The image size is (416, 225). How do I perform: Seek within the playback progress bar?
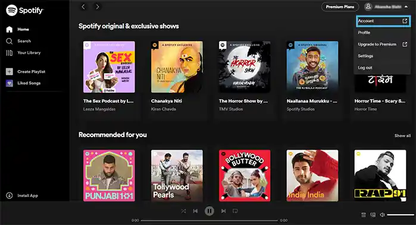(209, 220)
